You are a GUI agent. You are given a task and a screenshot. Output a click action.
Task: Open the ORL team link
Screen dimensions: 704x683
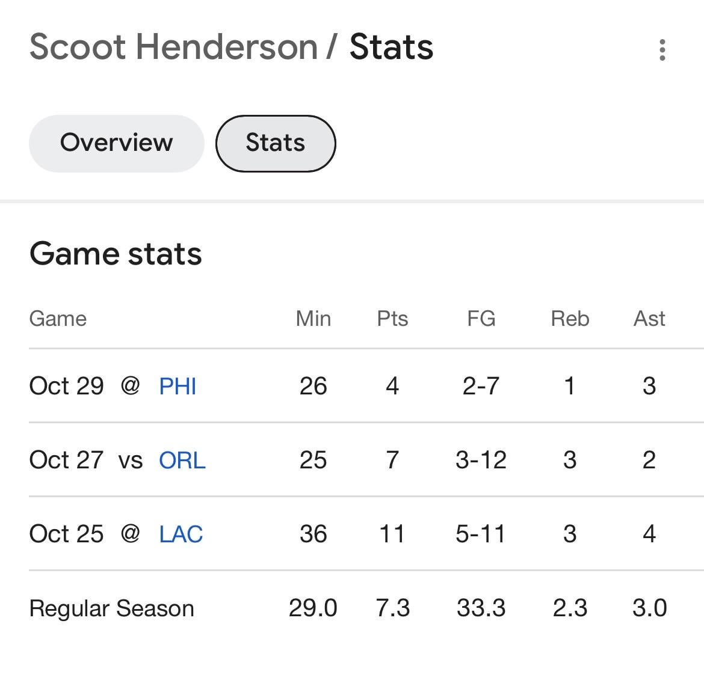point(182,460)
